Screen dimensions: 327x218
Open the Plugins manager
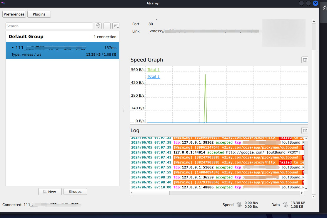tap(39, 14)
